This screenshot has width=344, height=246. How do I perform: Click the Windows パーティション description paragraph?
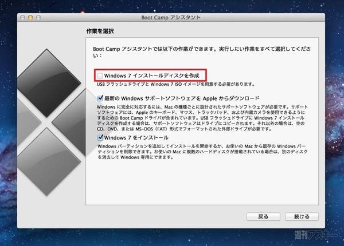(x=202, y=152)
